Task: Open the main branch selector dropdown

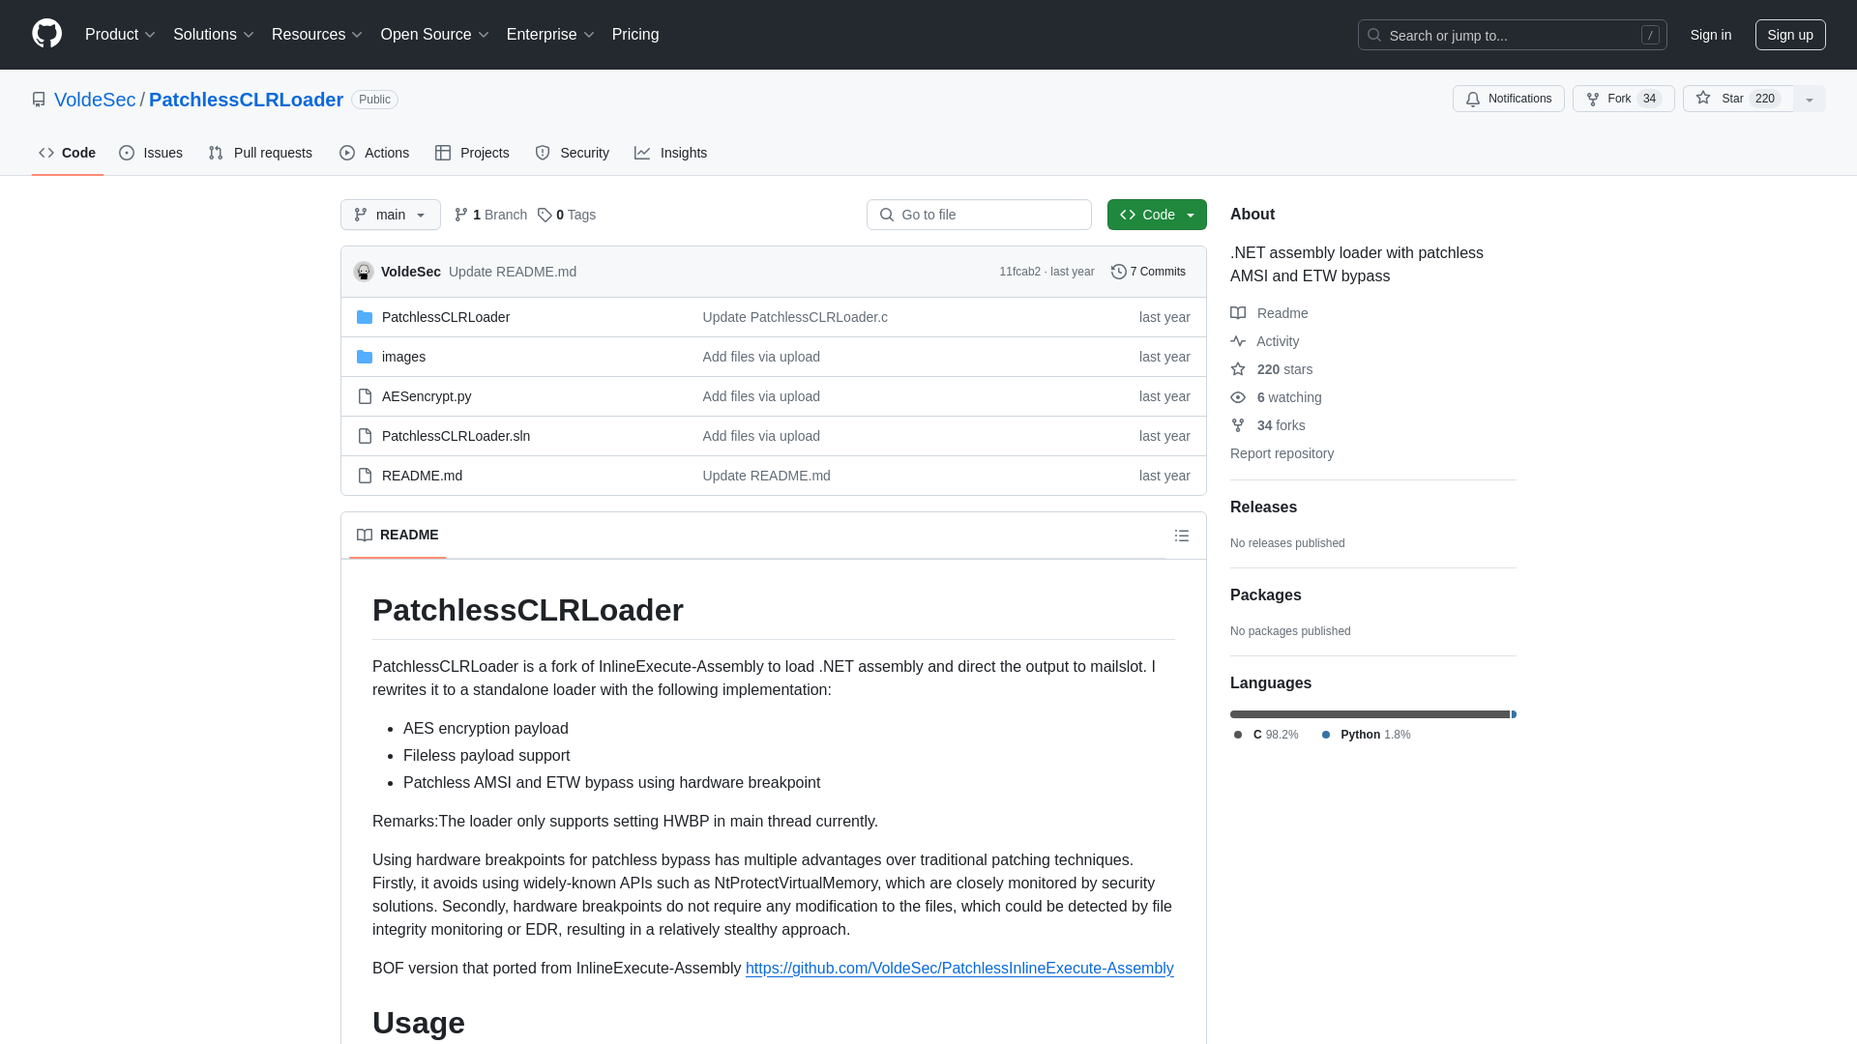Action: [x=391, y=215]
